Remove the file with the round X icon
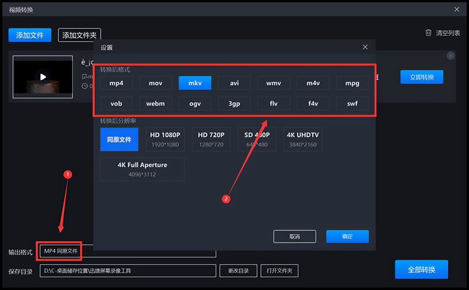This screenshot has width=469, height=290. (x=451, y=56)
